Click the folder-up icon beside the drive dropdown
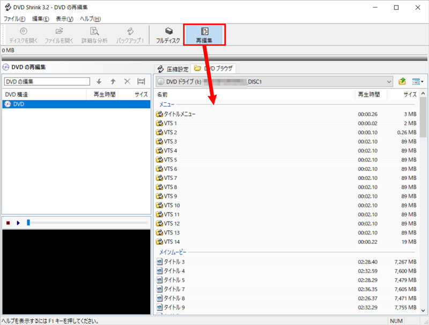Viewport: 429px width, 325px height. coord(402,81)
